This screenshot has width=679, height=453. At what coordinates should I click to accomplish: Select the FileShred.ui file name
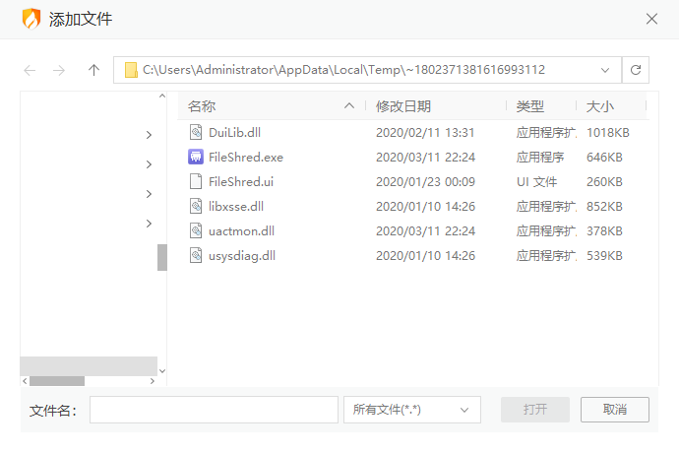point(241,182)
